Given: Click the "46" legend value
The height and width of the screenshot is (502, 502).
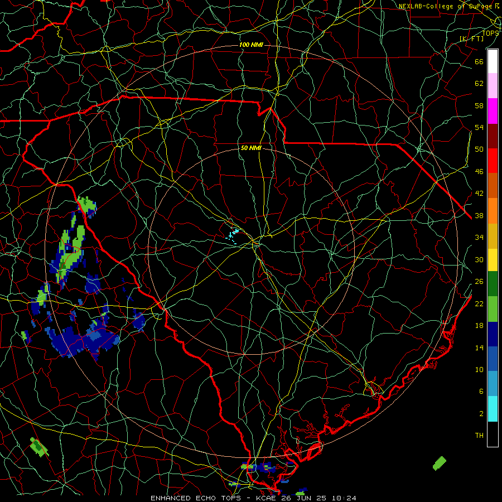Looking at the screenshot, I should coord(479,172).
